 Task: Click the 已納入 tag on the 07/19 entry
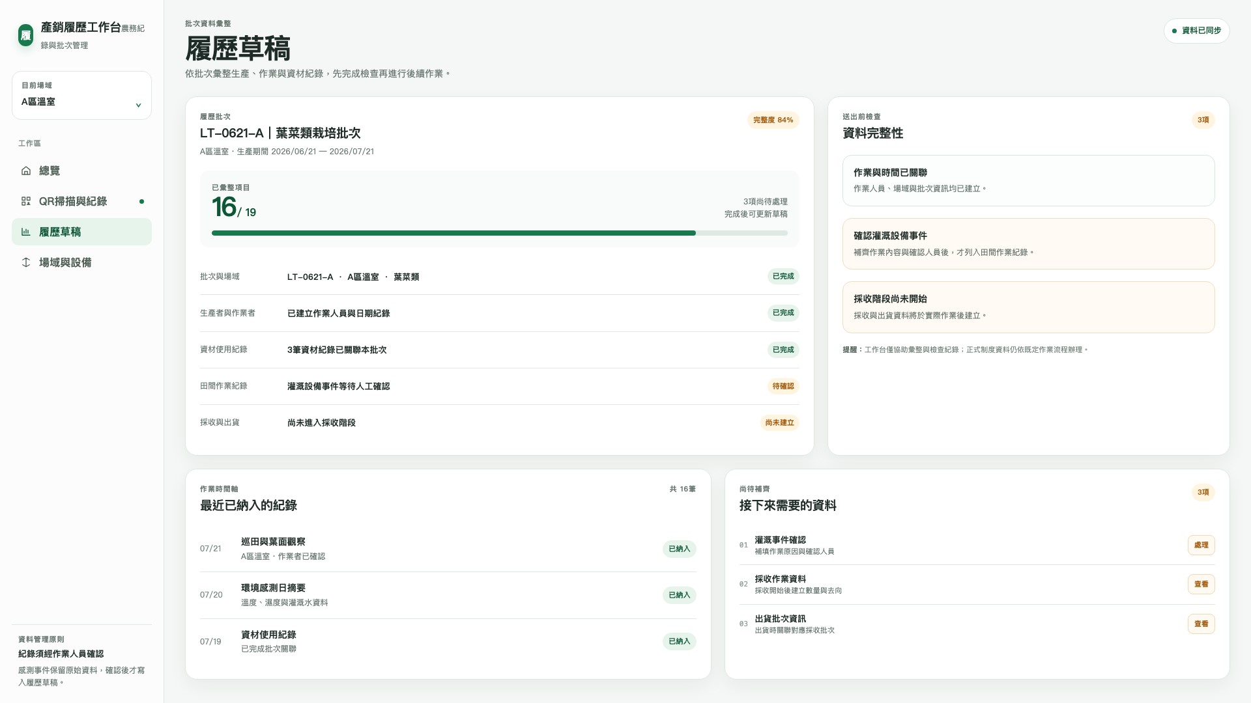679,641
